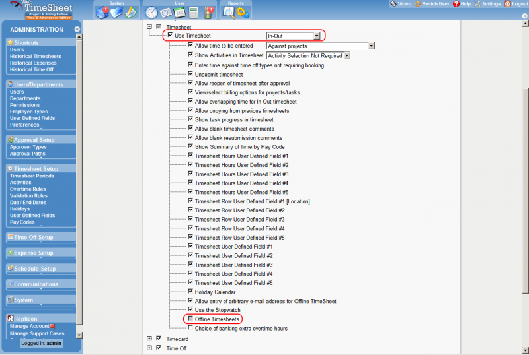Expand the Expense Setup sidebar section
529x355 pixels.
tap(40, 253)
